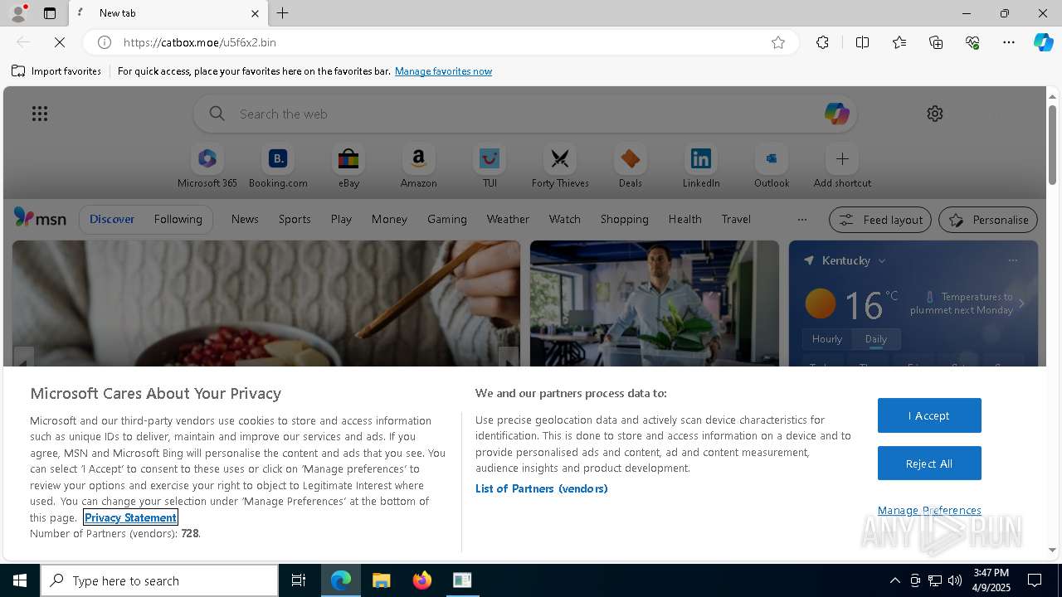Click Feed layout button
Viewport: 1062px width, 597px height.
(880, 220)
